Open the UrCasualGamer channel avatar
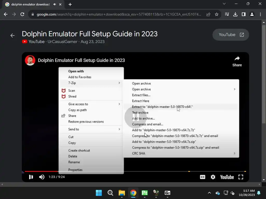Image resolution: width=266 pixels, height=199 pixels. pyautogui.click(x=30, y=60)
